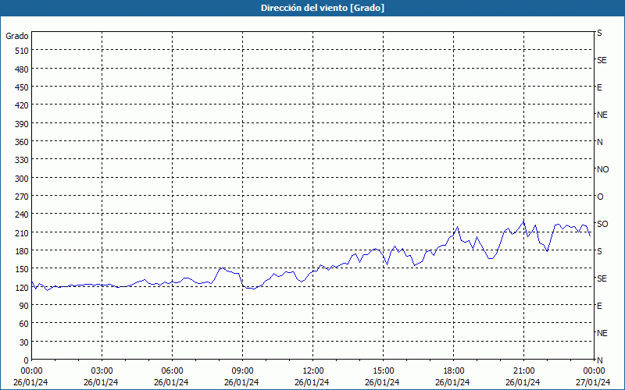Click the 120 degree axis label
The height and width of the screenshot is (390, 625).
click(23, 288)
